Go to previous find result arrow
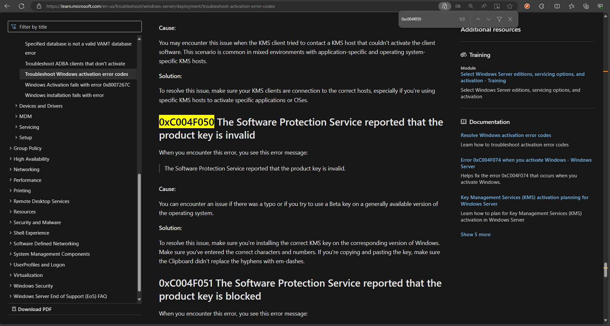 tap(478, 19)
